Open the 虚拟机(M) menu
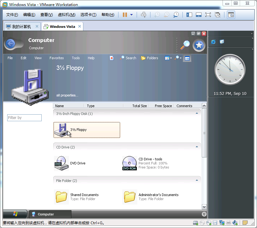Screen dimensions: 257x228 (x=66, y=15)
